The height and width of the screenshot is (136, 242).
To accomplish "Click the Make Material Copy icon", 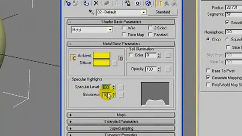I will click(107, 3).
